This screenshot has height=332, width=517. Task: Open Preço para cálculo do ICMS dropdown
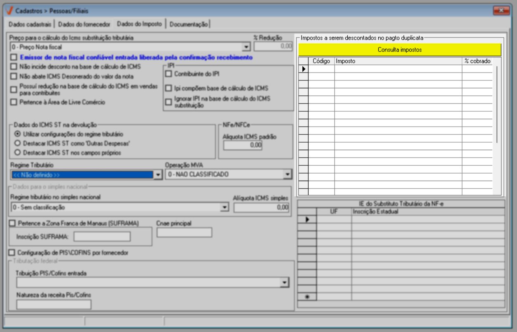point(247,47)
